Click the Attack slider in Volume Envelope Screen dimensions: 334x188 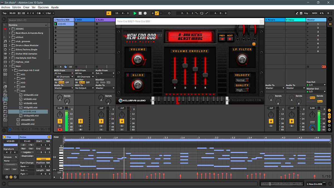(175, 81)
